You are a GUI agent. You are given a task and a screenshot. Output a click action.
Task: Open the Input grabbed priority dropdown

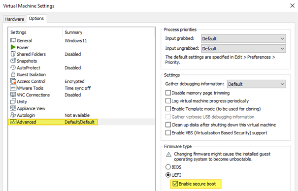pos(243,38)
